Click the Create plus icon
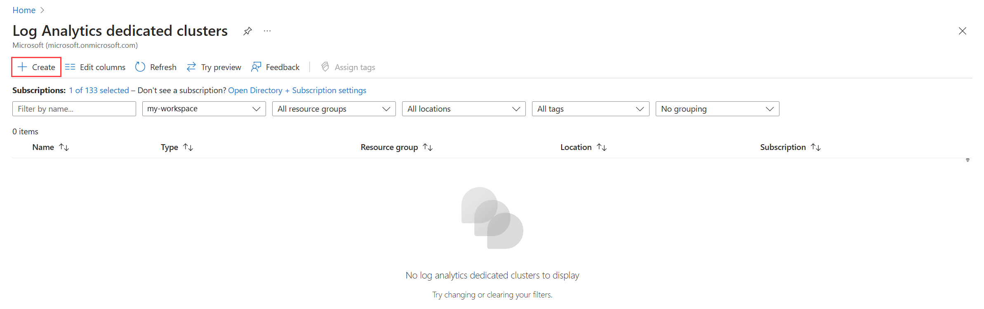 pos(22,67)
